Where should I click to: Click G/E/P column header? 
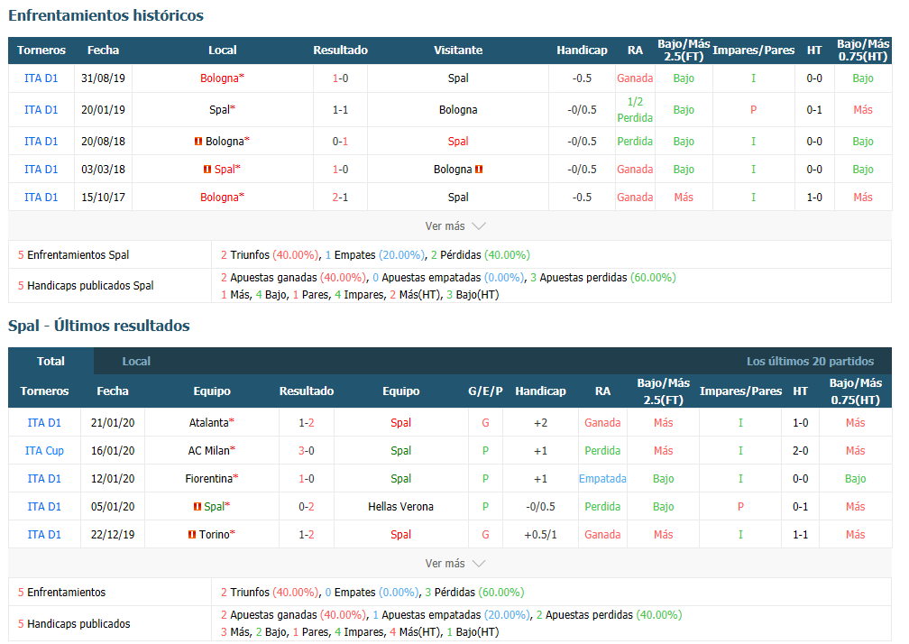[x=485, y=391]
